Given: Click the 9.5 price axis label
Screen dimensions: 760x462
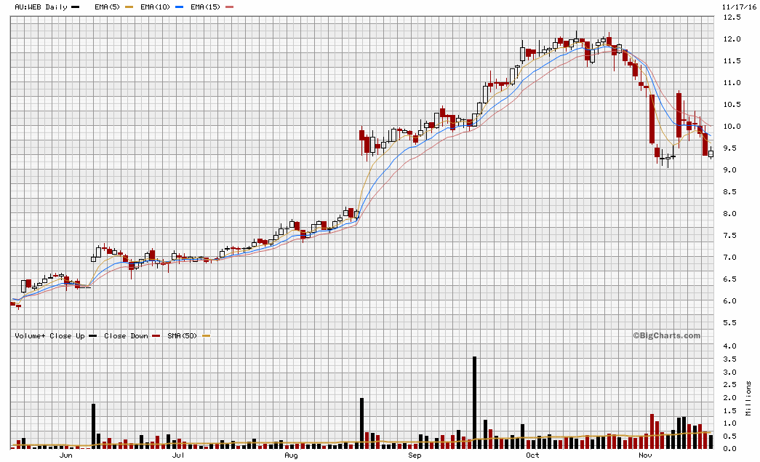Looking at the screenshot, I should tap(732, 148).
